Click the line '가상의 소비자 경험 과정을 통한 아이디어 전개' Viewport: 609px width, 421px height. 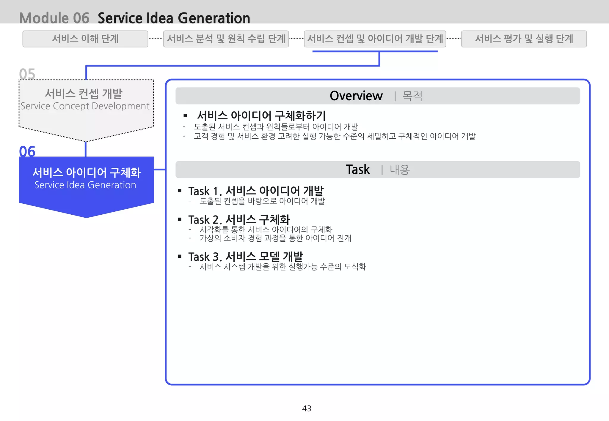(275, 238)
